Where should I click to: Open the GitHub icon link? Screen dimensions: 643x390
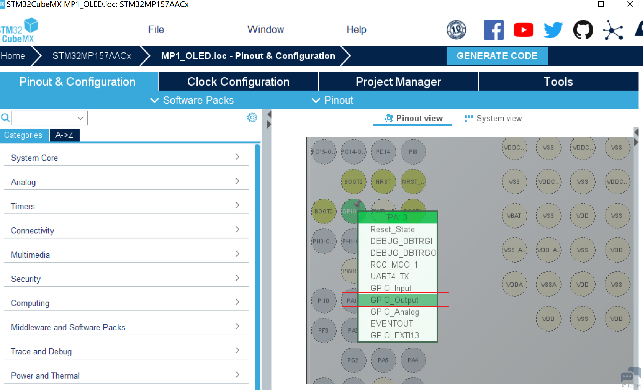point(583,30)
